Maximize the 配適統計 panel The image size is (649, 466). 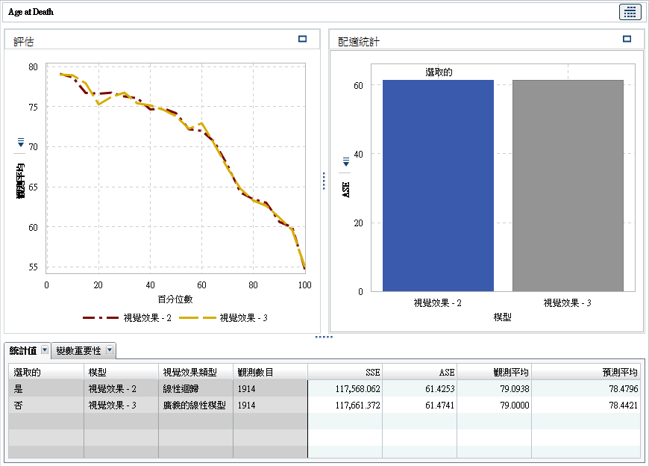627,39
